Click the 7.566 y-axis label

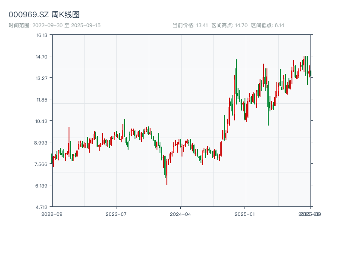[41, 164]
